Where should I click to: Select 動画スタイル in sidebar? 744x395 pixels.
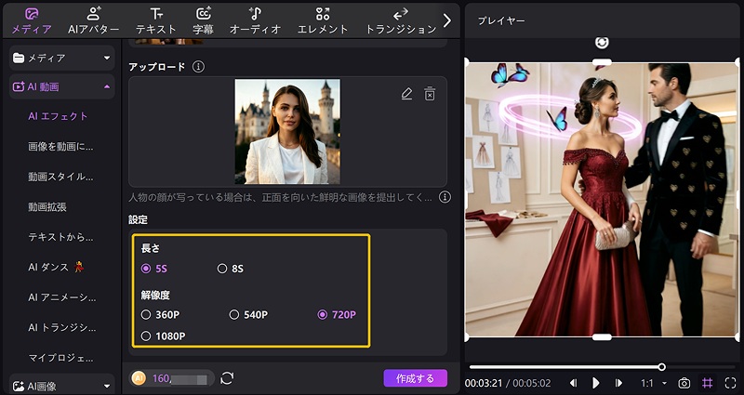(60, 177)
